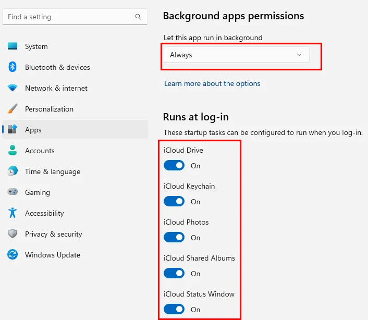
Task: Go to Bluetooth & devices settings
Action: (x=75, y=67)
